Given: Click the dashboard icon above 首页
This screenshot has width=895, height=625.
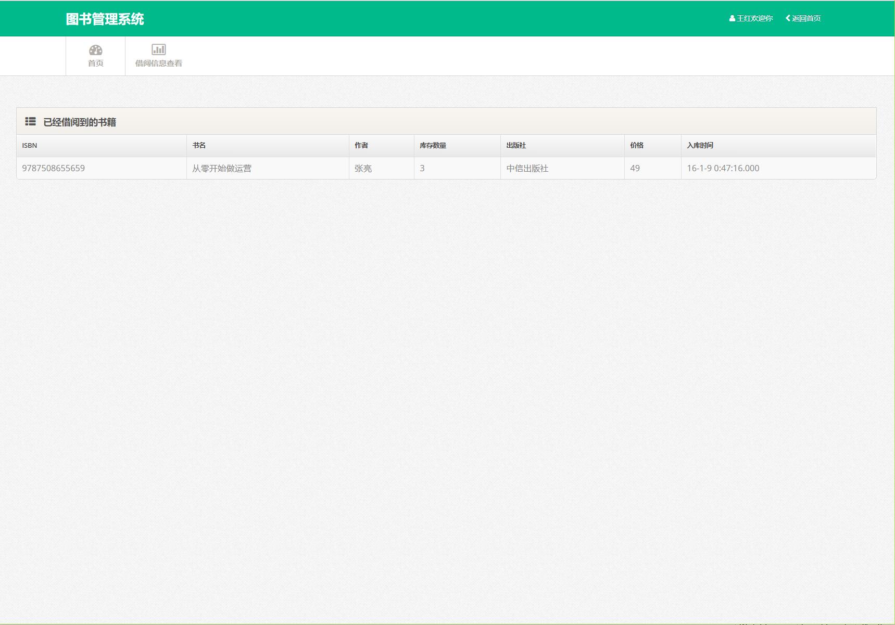Looking at the screenshot, I should click(96, 50).
